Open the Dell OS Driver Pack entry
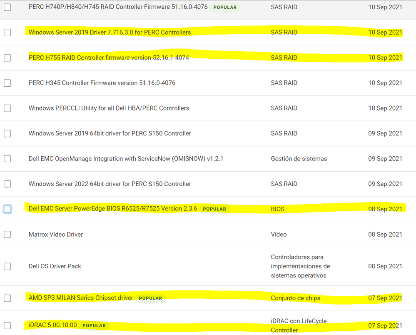 pyautogui.click(x=55, y=266)
